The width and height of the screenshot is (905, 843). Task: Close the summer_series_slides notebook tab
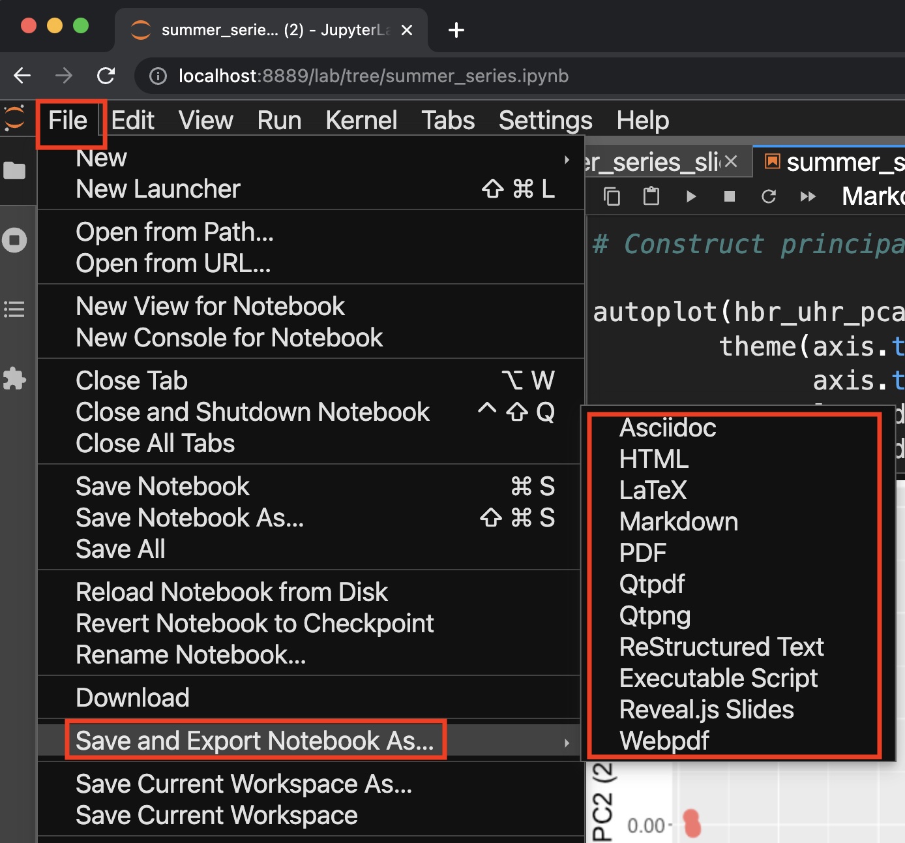(x=731, y=161)
